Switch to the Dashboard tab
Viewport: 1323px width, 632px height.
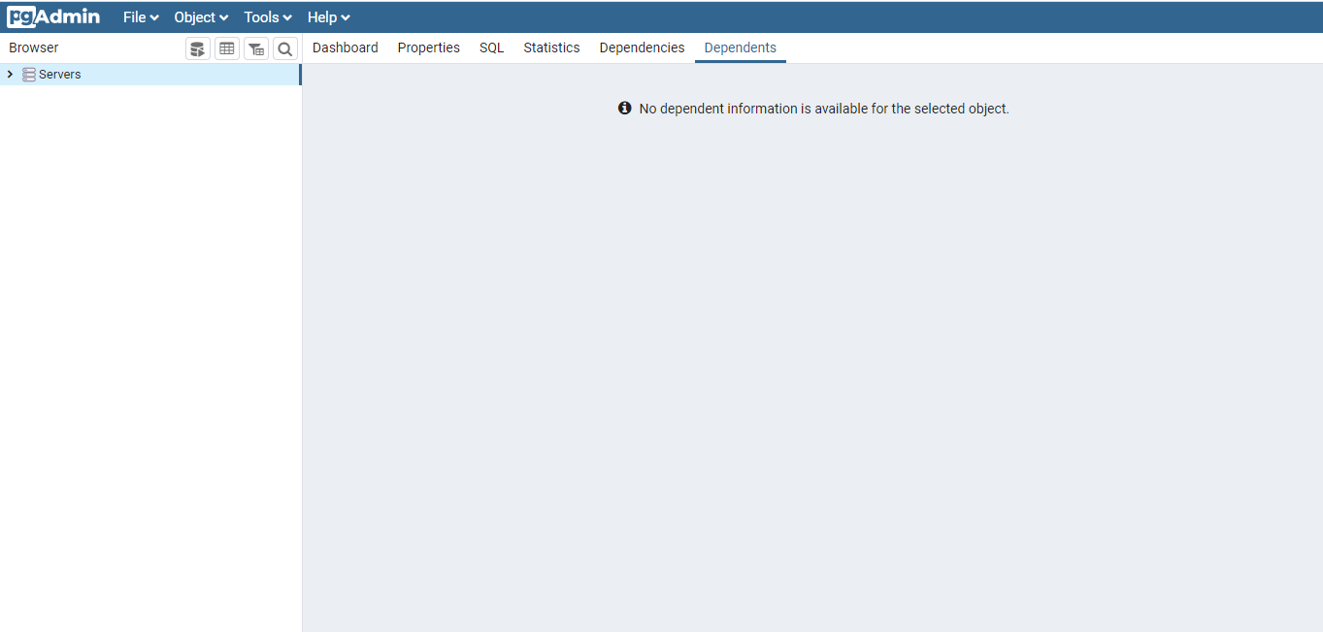point(346,47)
